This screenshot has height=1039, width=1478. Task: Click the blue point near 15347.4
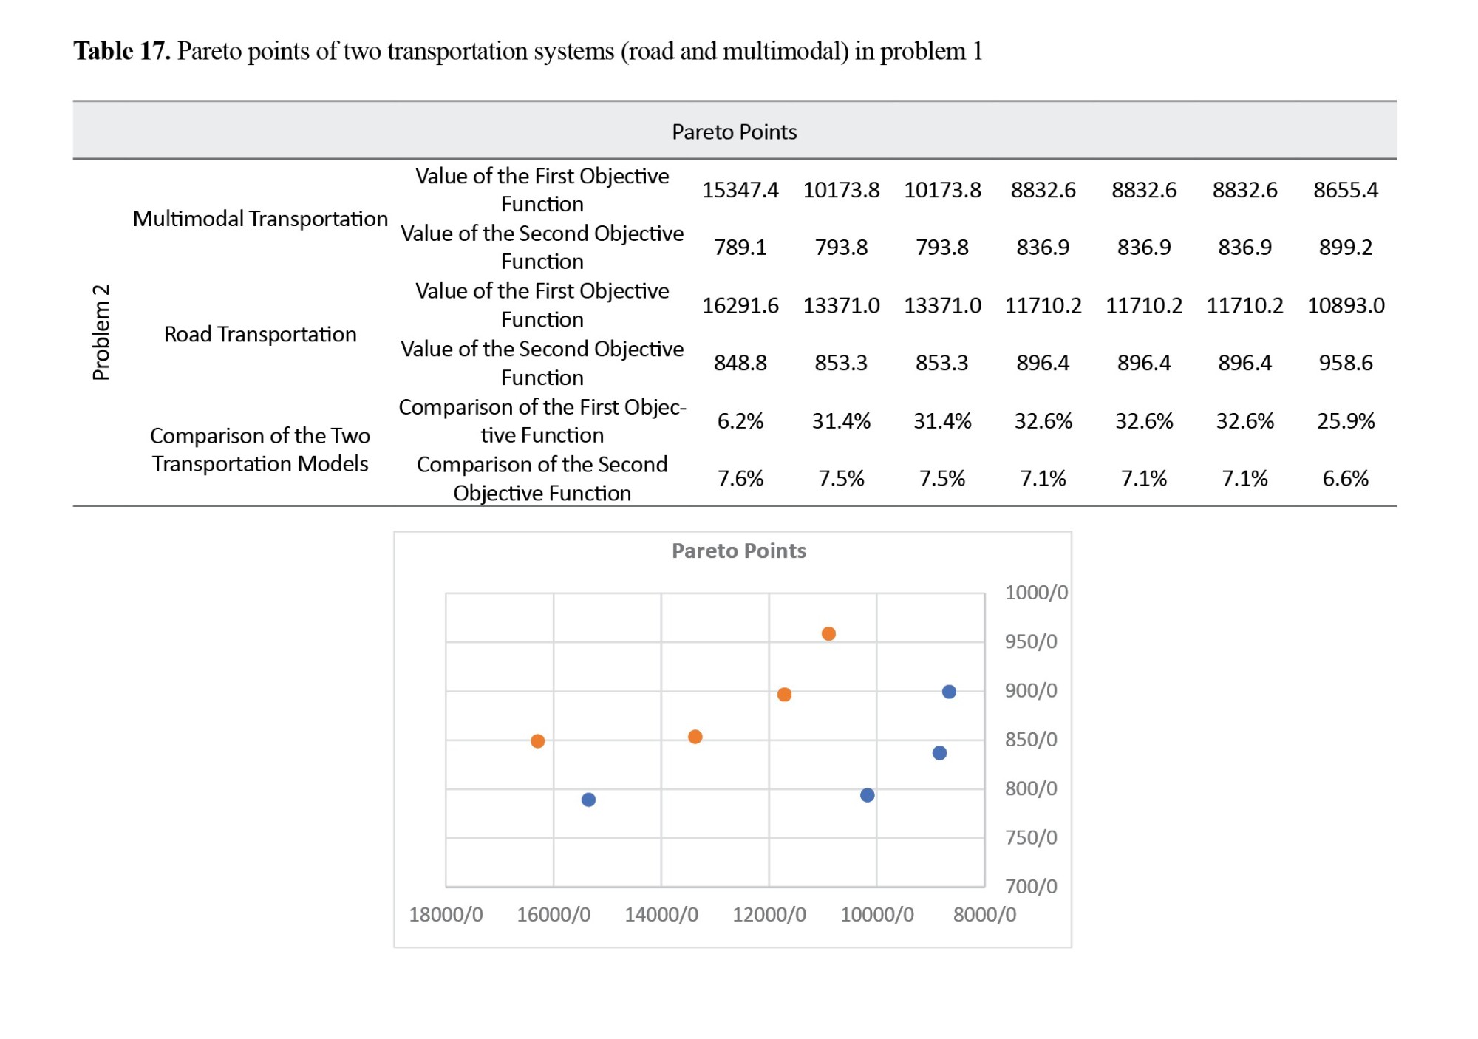[x=588, y=800]
